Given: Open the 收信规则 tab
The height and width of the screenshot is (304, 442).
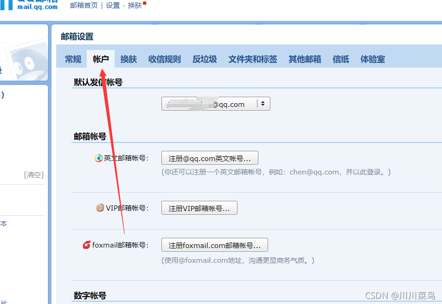Looking at the screenshot, I should click(x=164, y=59).
